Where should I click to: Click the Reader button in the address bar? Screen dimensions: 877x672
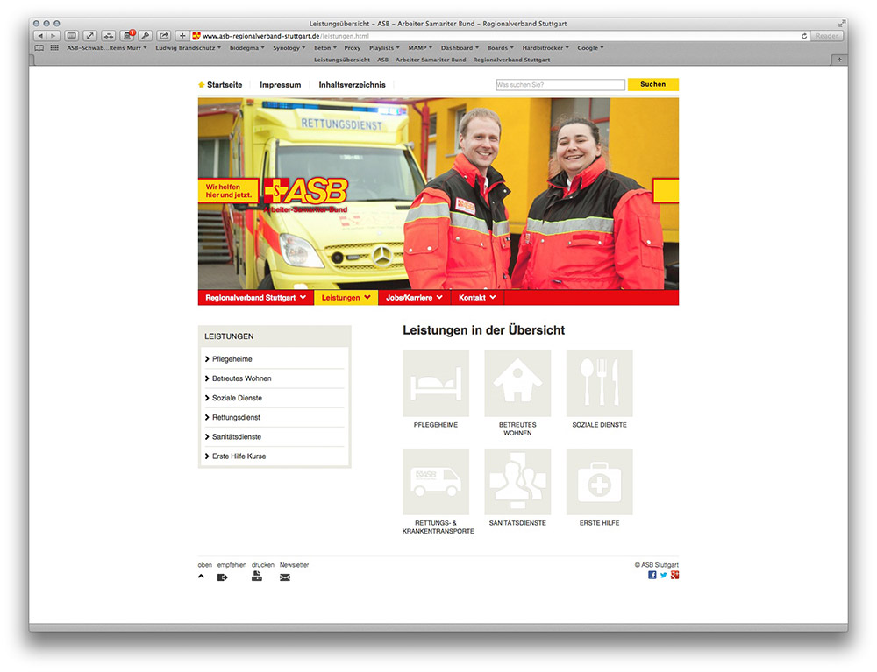point(826,36)
